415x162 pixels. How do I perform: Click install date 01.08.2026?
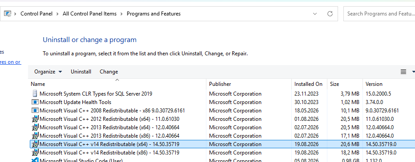[x=306, y=119]
